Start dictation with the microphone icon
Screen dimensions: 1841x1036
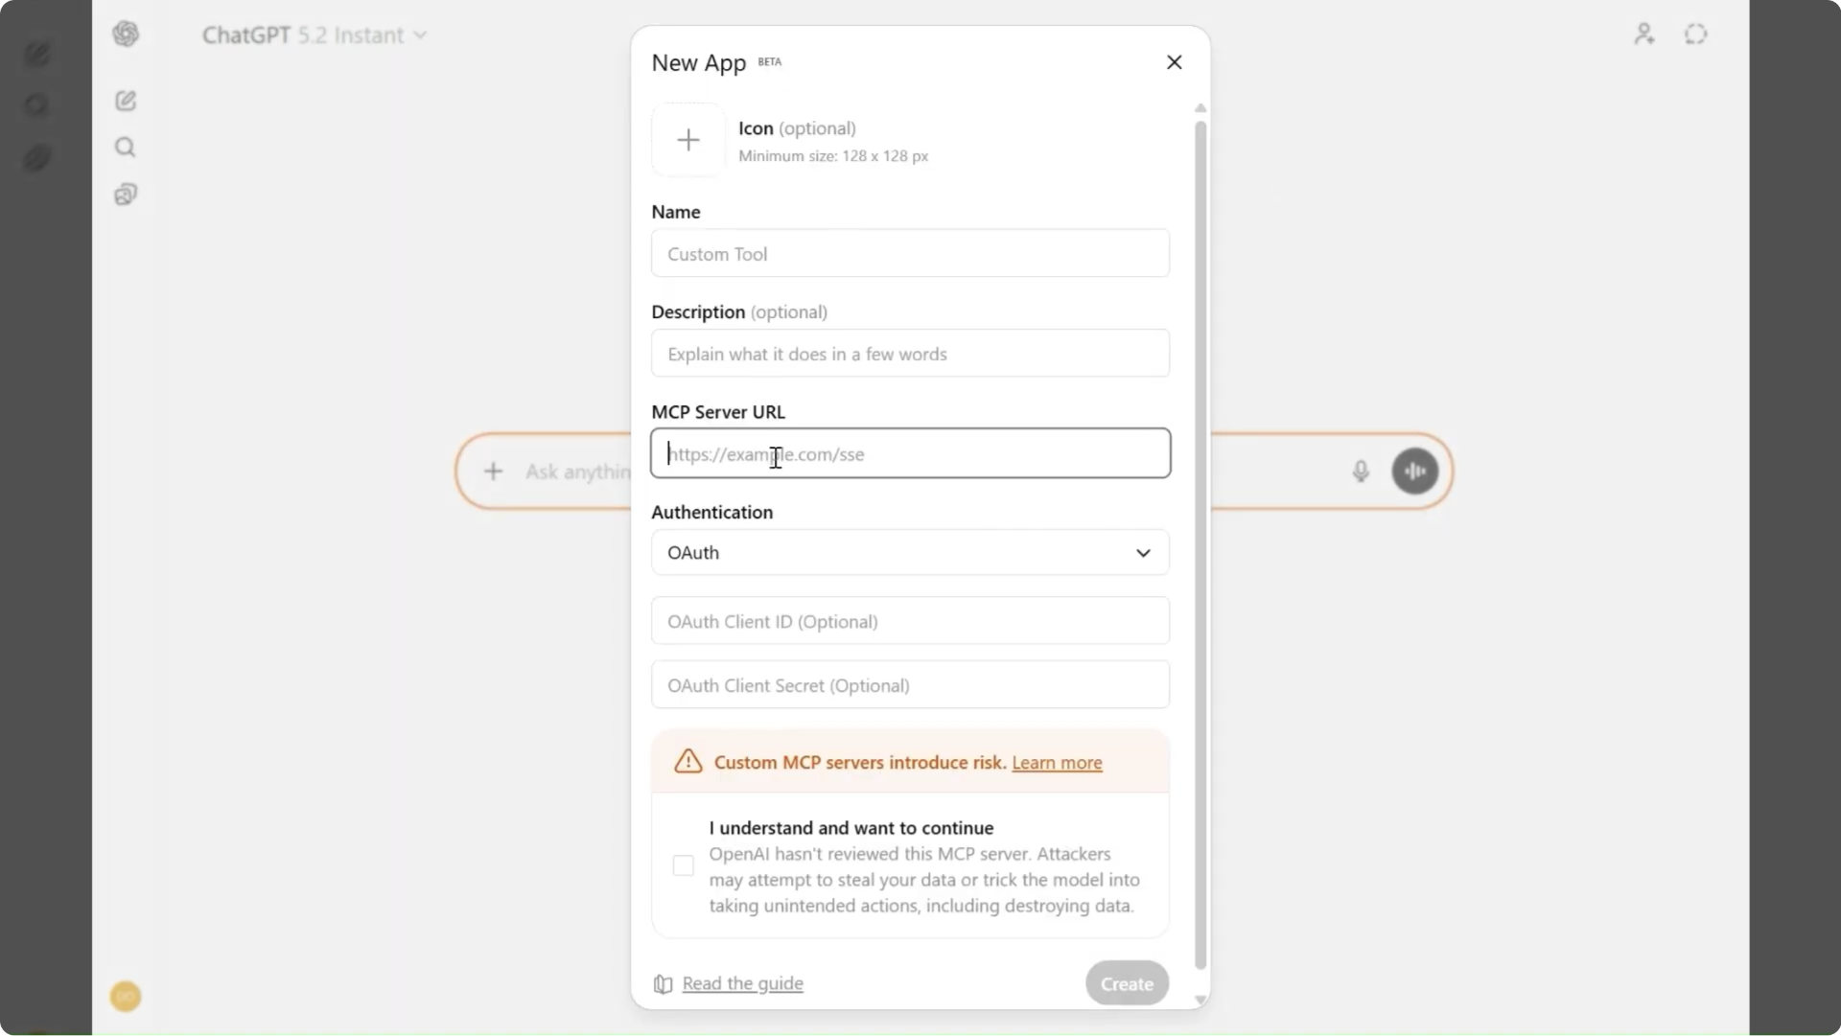click(1361, 471)
